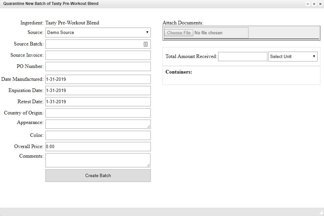Image resolution: width=324 pixels, height=216 pixels.
Task: Click the autofill icon in Source Batch field
Action: 145,44
